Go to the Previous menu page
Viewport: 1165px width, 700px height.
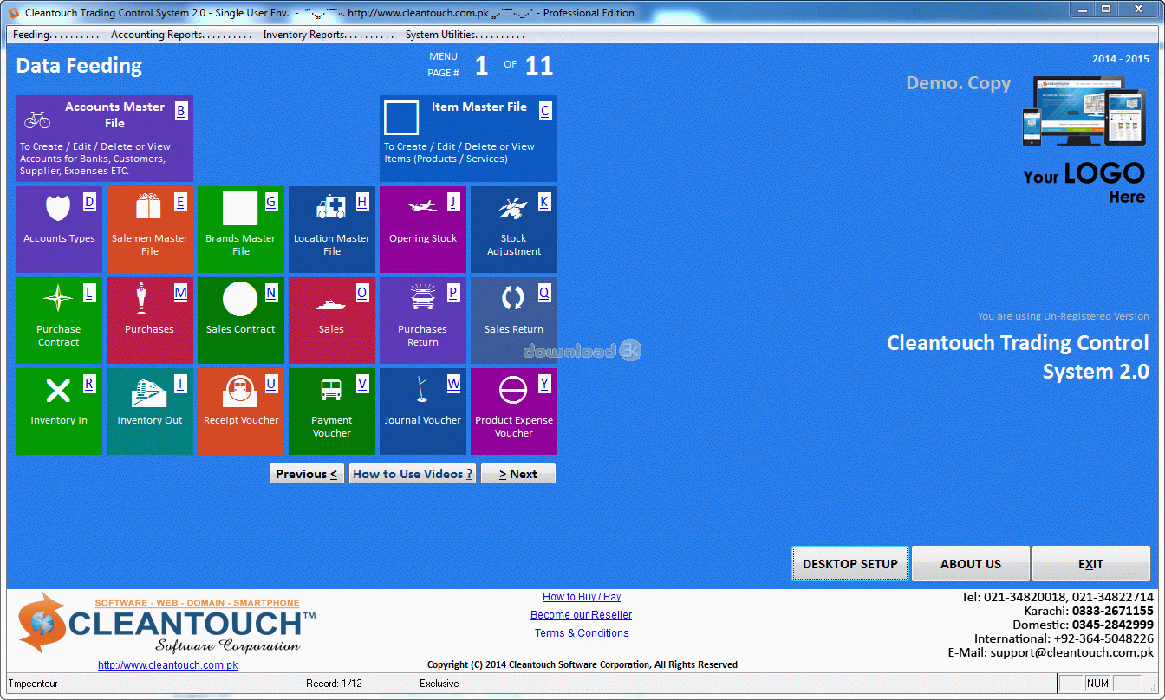pos(307,474)
